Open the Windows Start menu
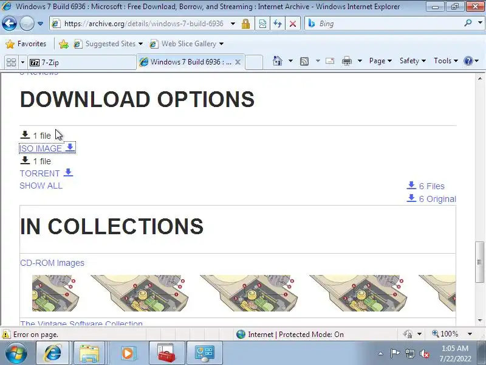This screenshot has height=365, width=486. pyautogui.click(x=16, y=353)
